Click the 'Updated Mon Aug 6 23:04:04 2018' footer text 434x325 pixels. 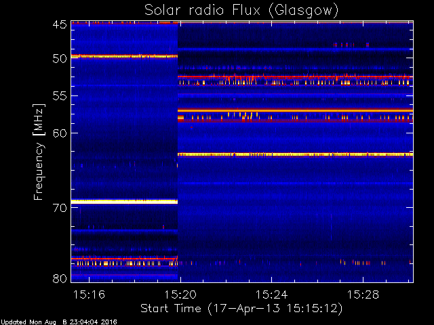click(x=59, y=322)
